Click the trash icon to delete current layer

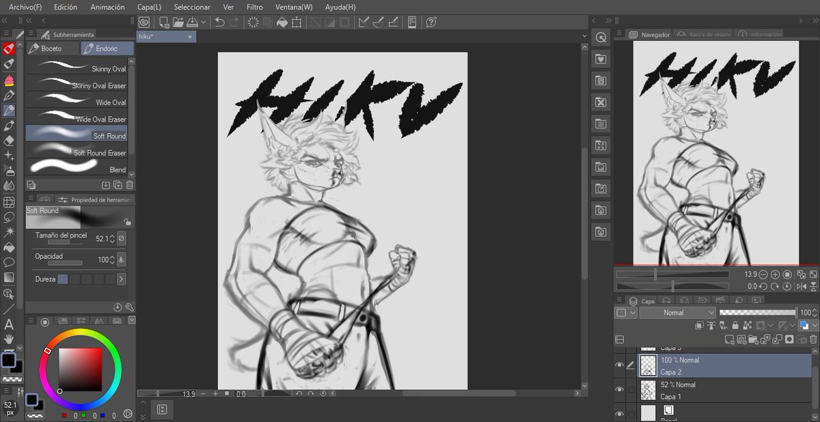813,339
